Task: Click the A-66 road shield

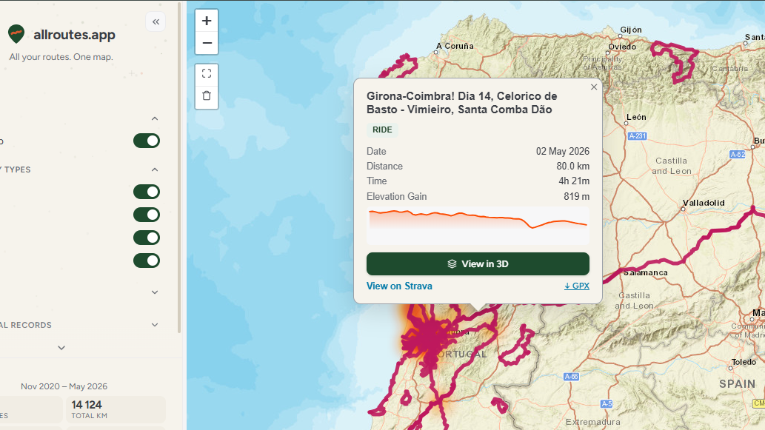Action: pos(571,377)
